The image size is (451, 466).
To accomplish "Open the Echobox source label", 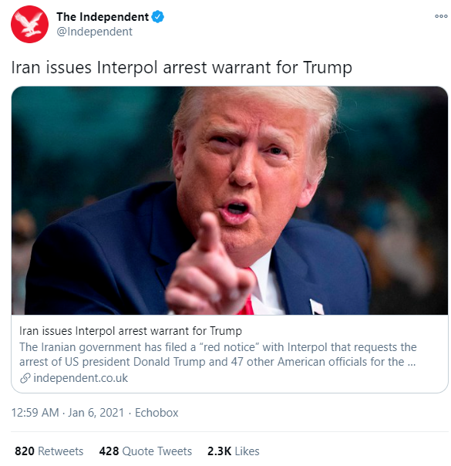I will (x=157, y=413).
